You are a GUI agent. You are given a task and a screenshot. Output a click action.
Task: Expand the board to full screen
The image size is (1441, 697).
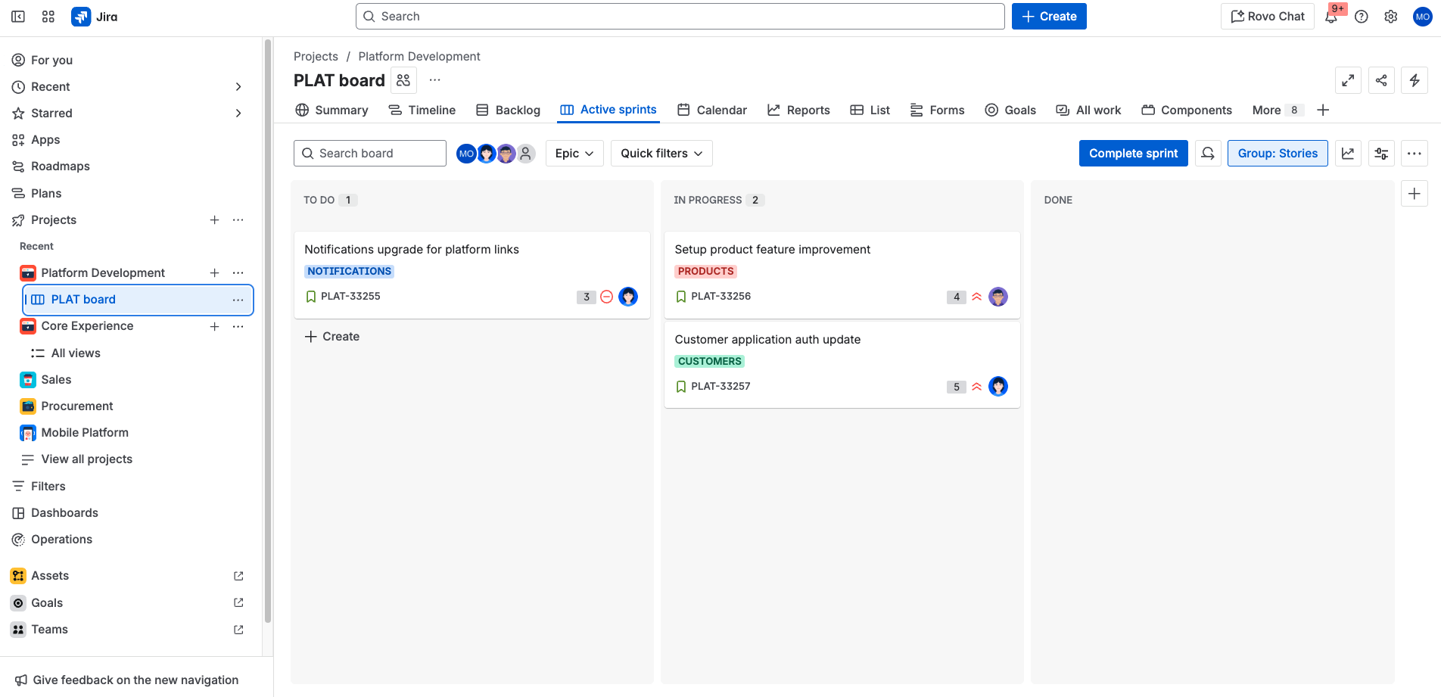pyautogui.click(x=1348, y=80)
